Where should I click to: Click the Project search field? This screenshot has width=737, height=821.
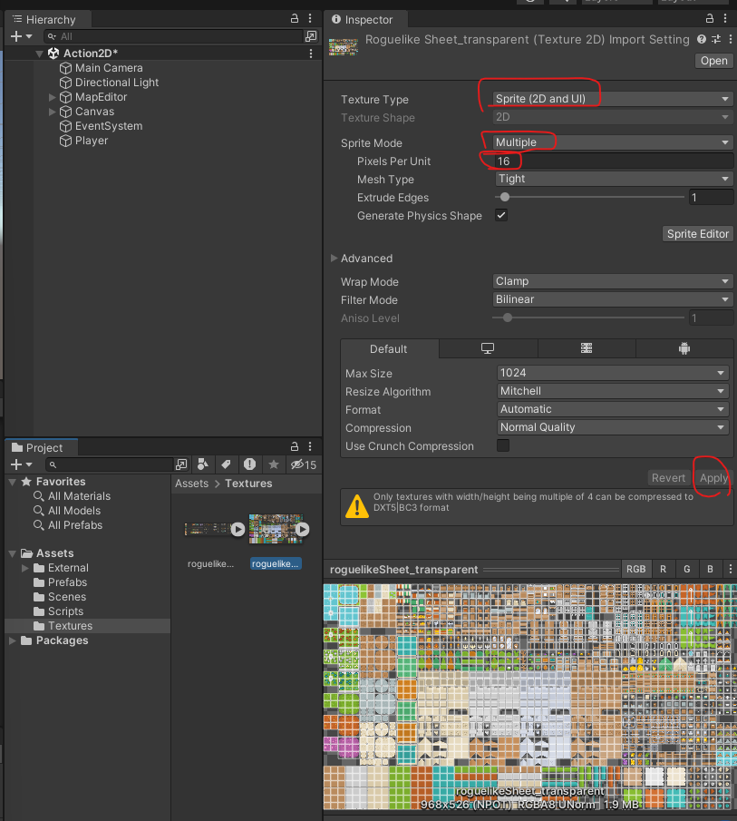click(x=110, y=464)
